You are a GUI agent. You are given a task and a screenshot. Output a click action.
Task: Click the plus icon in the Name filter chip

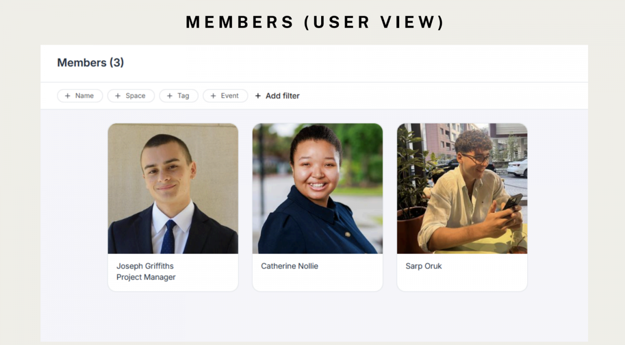(67, 96)
